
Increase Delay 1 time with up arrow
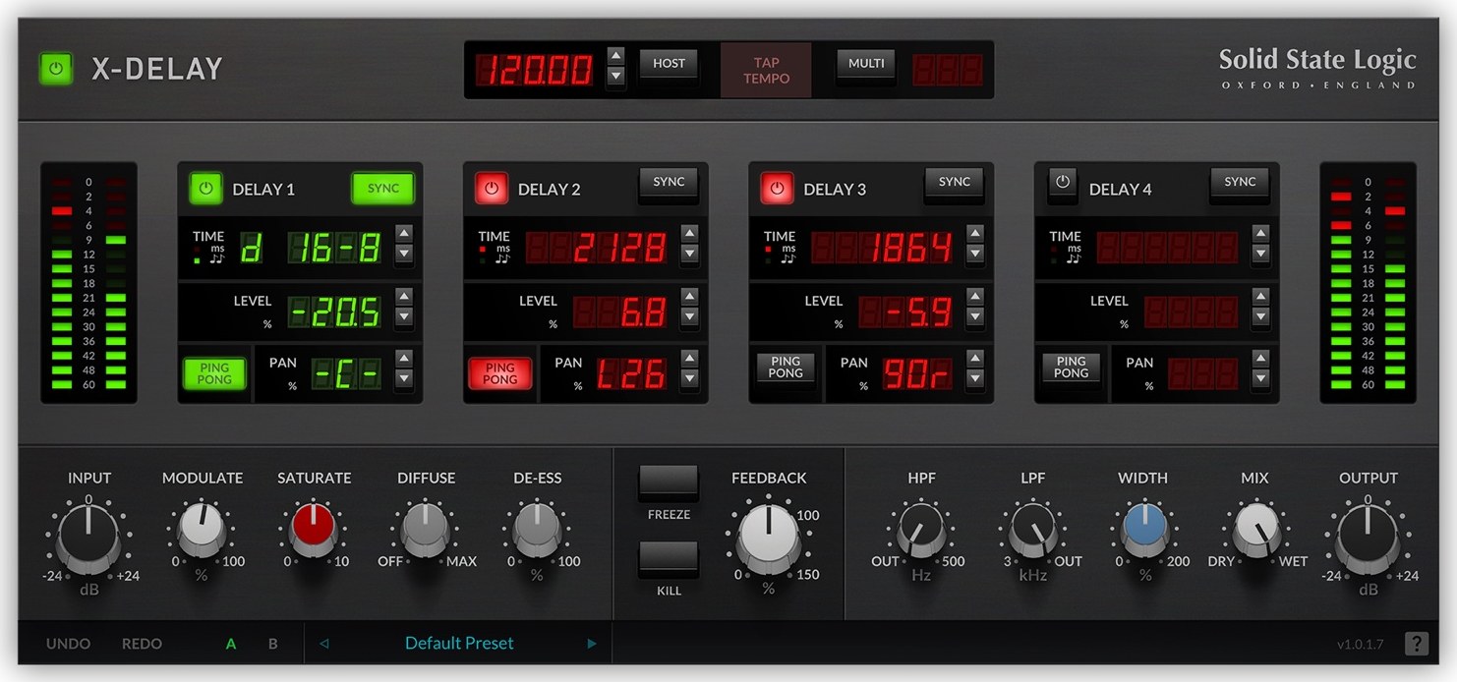click(x=403, y=233)
